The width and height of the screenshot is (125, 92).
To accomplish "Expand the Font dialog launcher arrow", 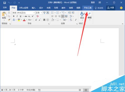I will tap(49, 24).
